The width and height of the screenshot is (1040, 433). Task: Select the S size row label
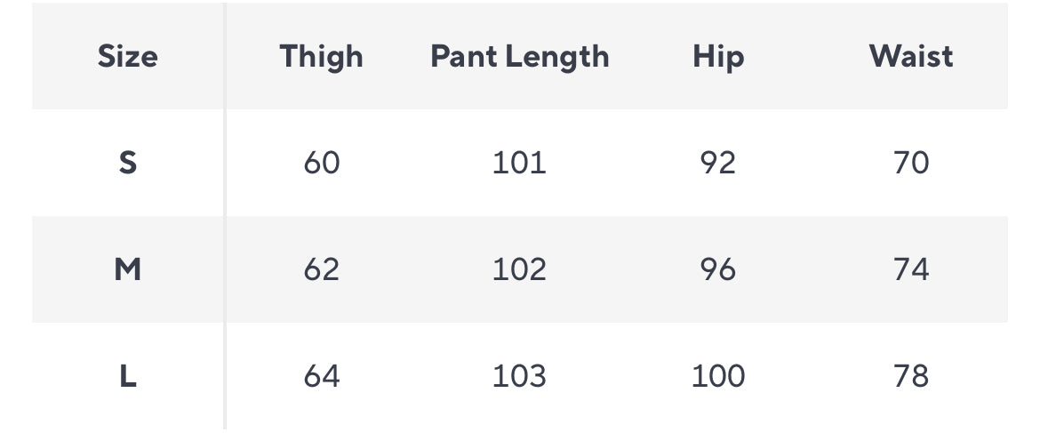point(128,163)
